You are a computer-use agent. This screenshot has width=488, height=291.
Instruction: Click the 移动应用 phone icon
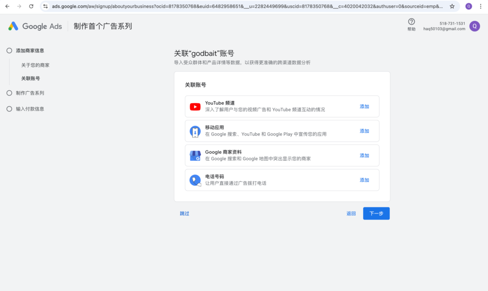coord(195,131)
